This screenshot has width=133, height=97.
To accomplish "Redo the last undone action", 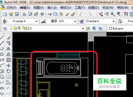I will coord(90,14).
